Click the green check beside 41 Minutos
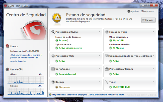 tap(111, 48)
